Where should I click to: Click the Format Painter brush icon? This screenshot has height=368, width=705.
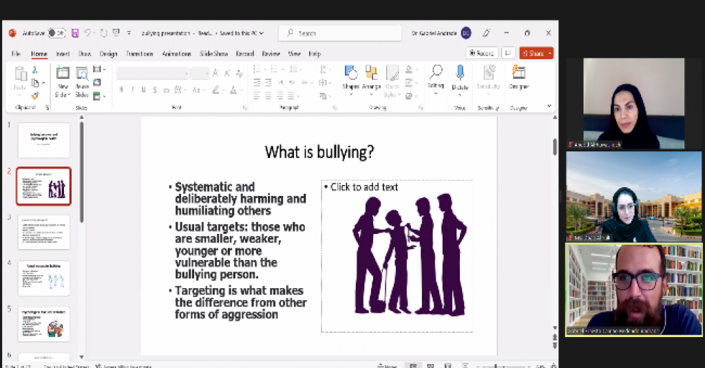tap(35, 96)
